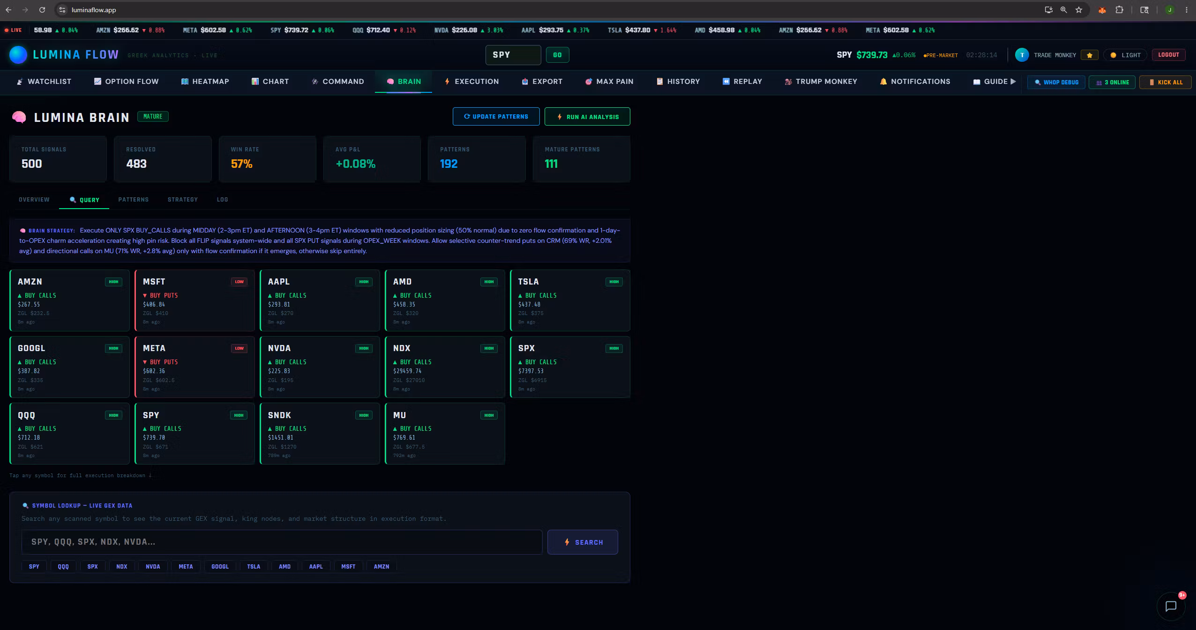Screen dimensions: 1196x630
Task: Select the NVDA quick symbol chip
Action: click(x=153, y=567)
